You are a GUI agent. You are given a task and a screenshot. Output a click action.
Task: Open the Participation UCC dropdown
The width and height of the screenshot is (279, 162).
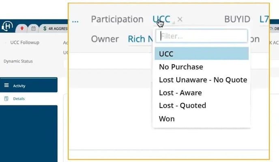pos(161,19)
